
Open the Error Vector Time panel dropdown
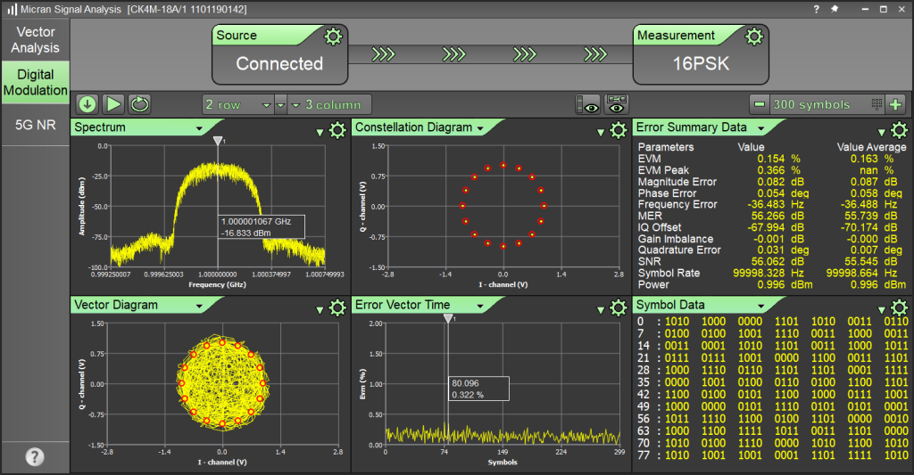pyautogui.click(x=480, y=306)
